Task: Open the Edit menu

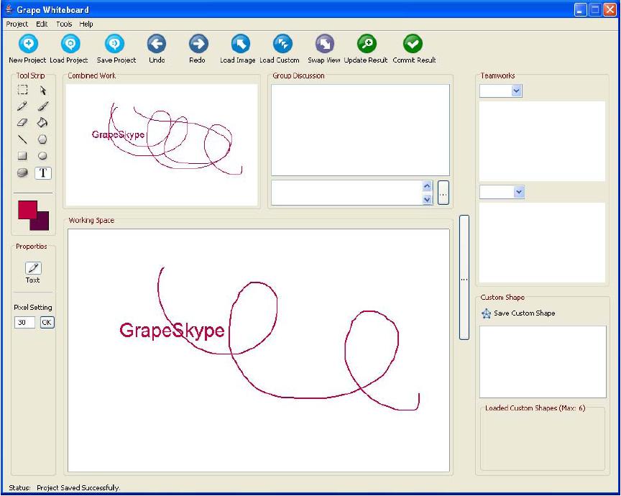Action: tap(42, 24)
